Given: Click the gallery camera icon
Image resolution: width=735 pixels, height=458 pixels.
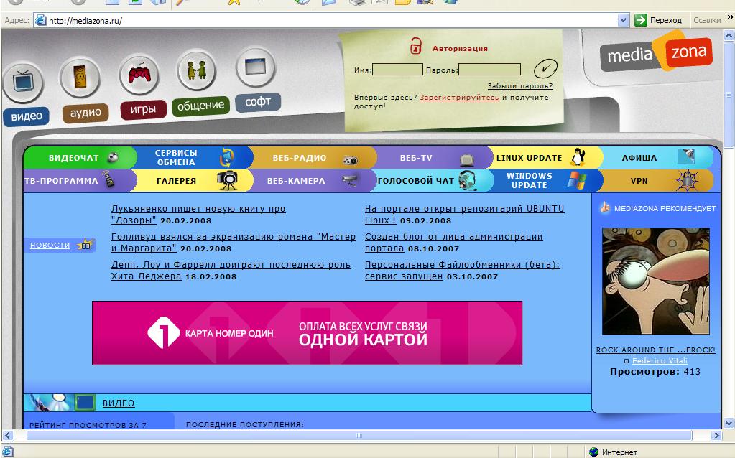Looking at the screenshot, I should tap(227, 180).
